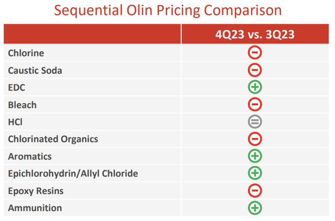This screenshot has width=335, height=221.
Task: Select the EDC label text
Action: click(17, 87)
